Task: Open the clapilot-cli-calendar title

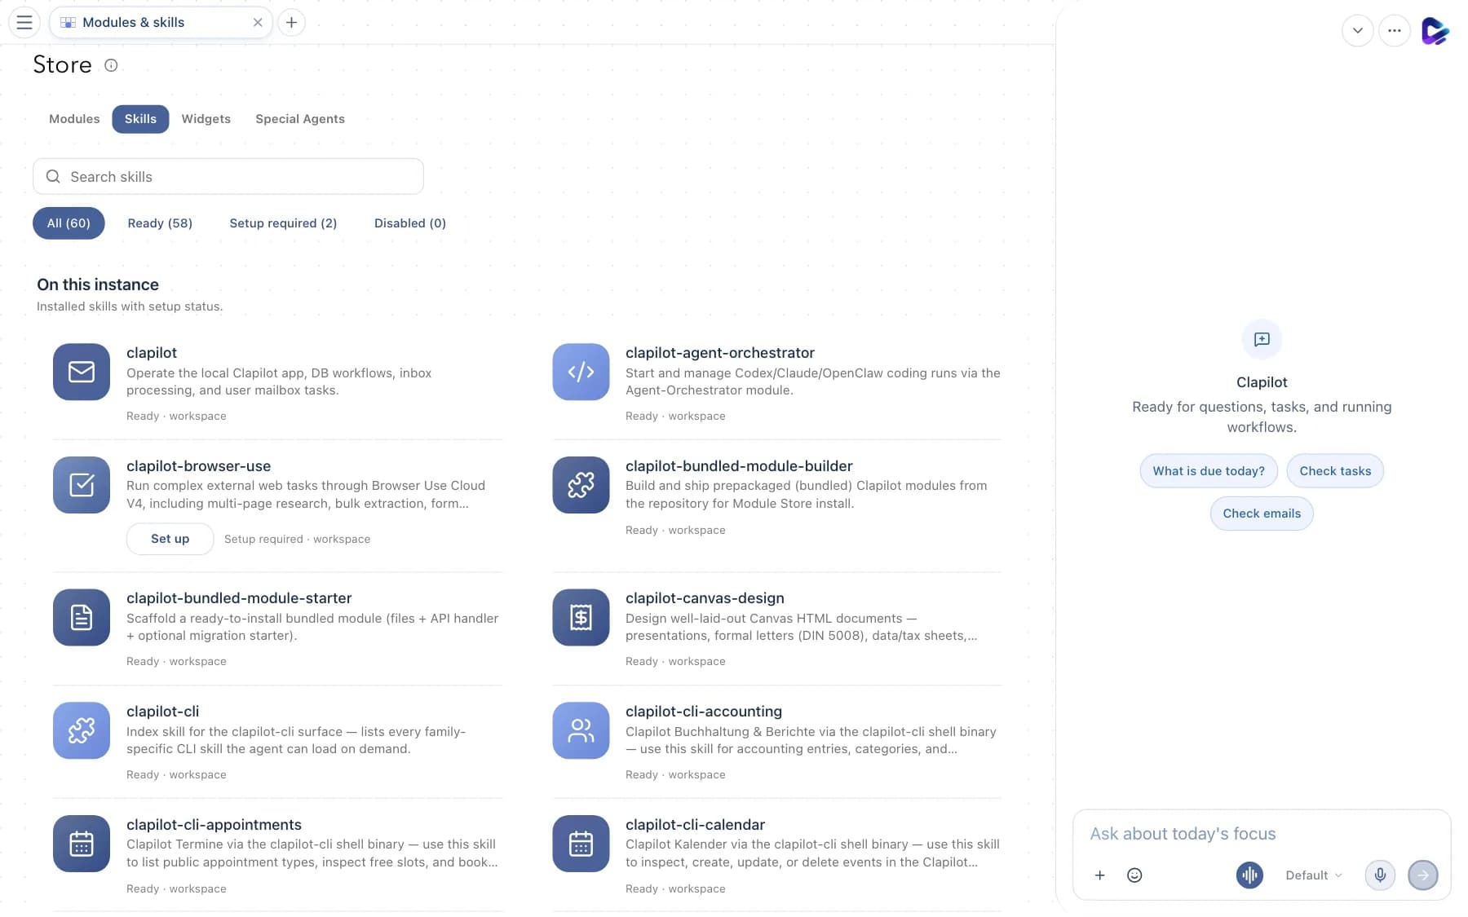Action: click(695, 825)
